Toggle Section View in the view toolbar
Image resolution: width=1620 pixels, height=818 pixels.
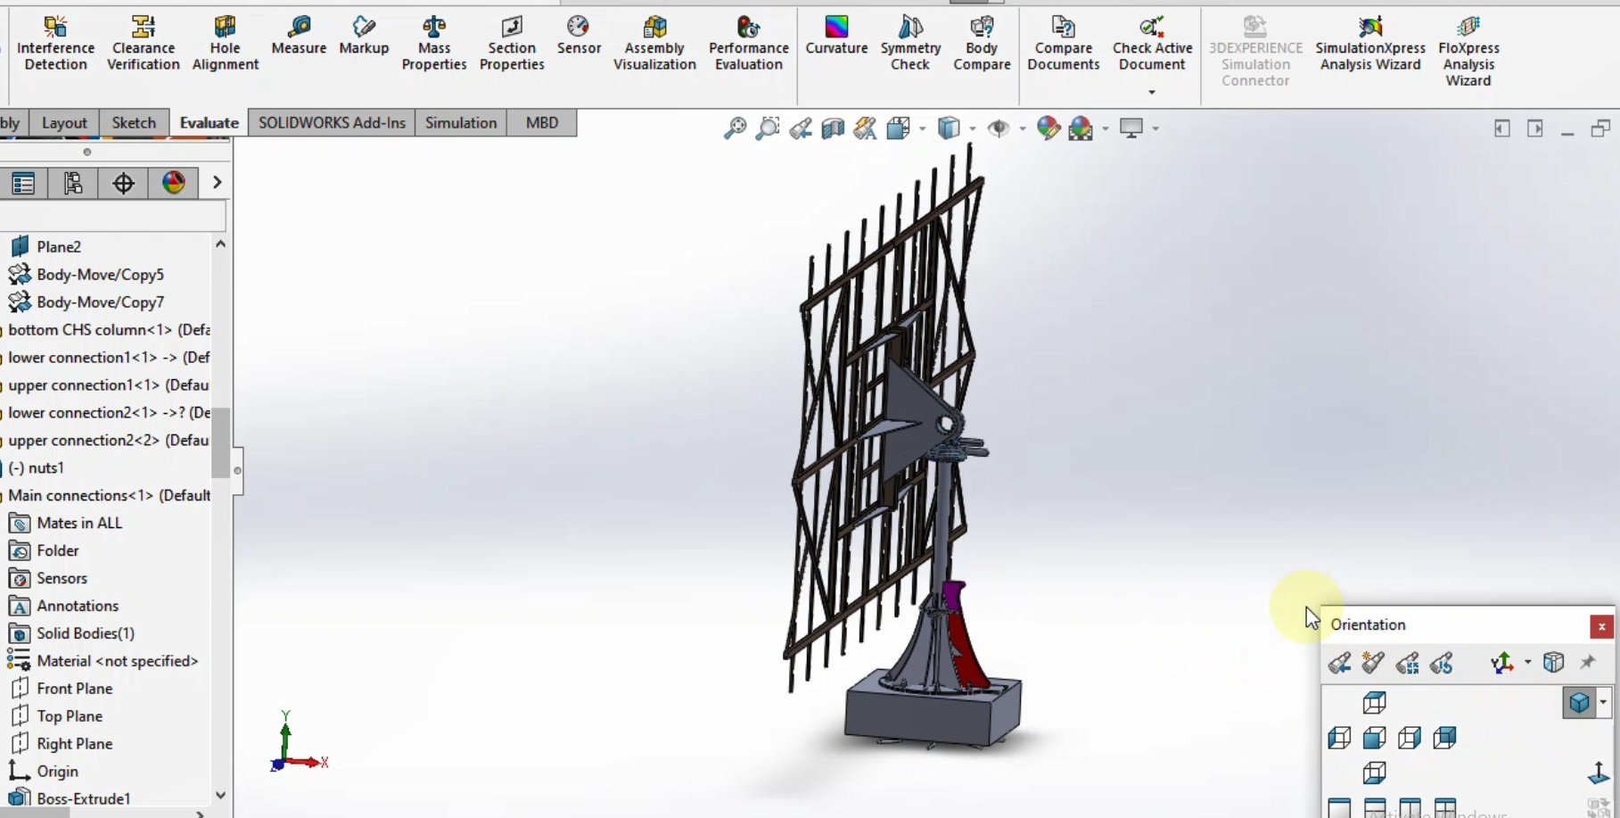pyautogui.click(x=833, y=128)
